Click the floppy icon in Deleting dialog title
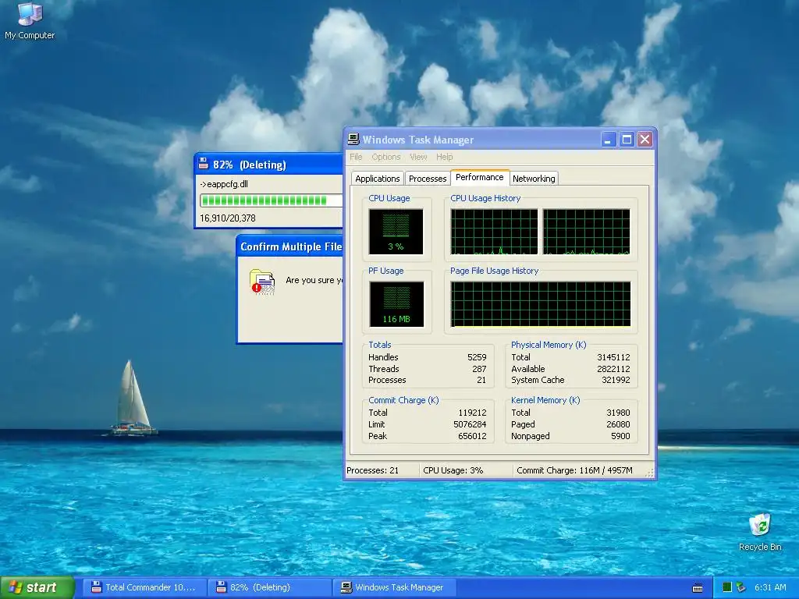The width and height of the screenshot is (799, 599). 204,164
